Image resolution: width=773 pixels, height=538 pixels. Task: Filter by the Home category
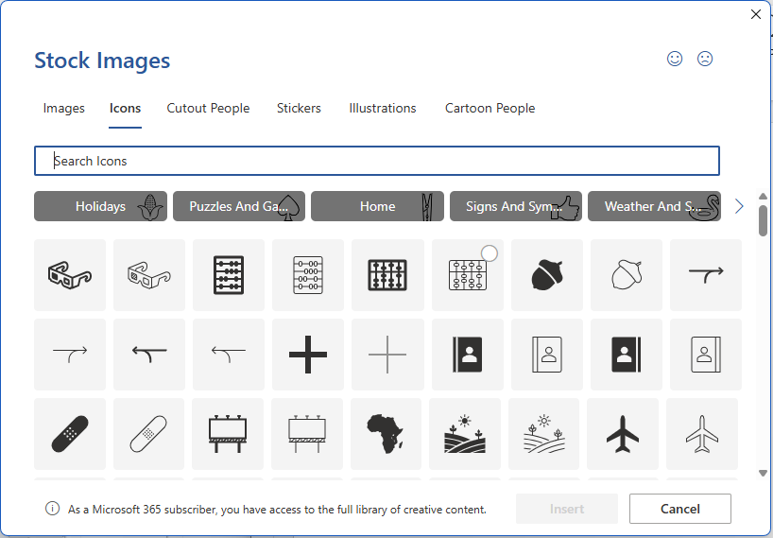(378, 206)
